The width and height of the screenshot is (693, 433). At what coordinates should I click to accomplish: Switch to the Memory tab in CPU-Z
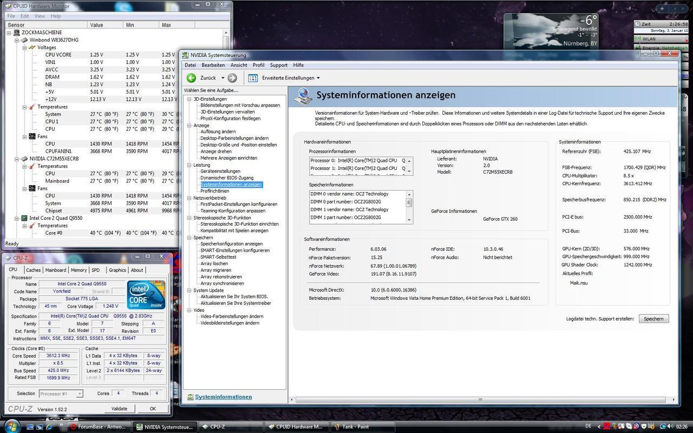(x=79, y=270)
